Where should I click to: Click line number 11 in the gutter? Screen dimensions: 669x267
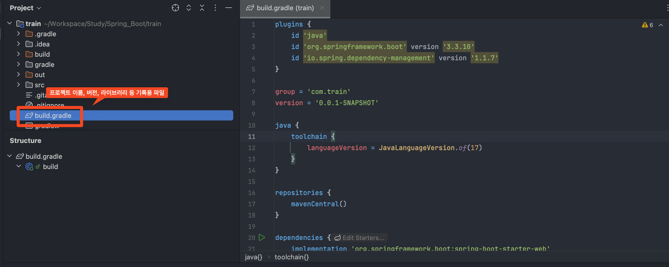251,137
